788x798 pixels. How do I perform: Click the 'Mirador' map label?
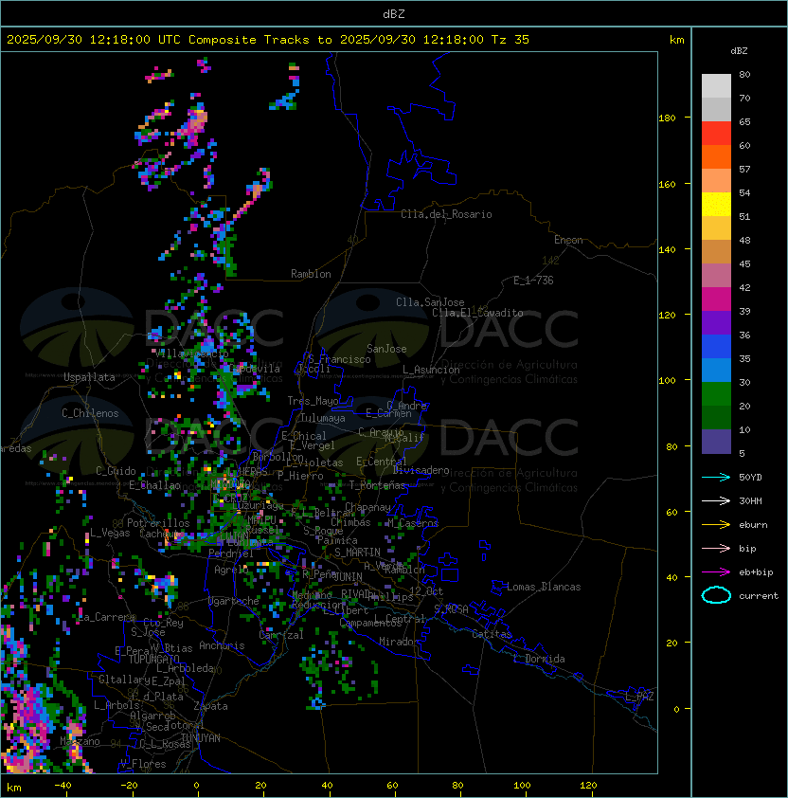tap(399, 642)
